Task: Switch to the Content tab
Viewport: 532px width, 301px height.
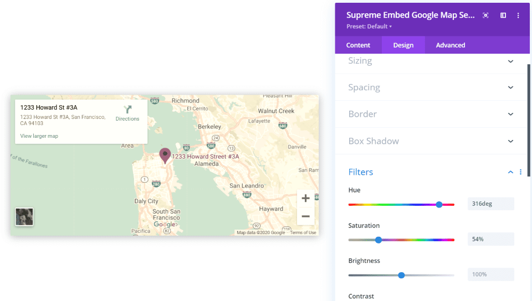Action: click(358, 45)
